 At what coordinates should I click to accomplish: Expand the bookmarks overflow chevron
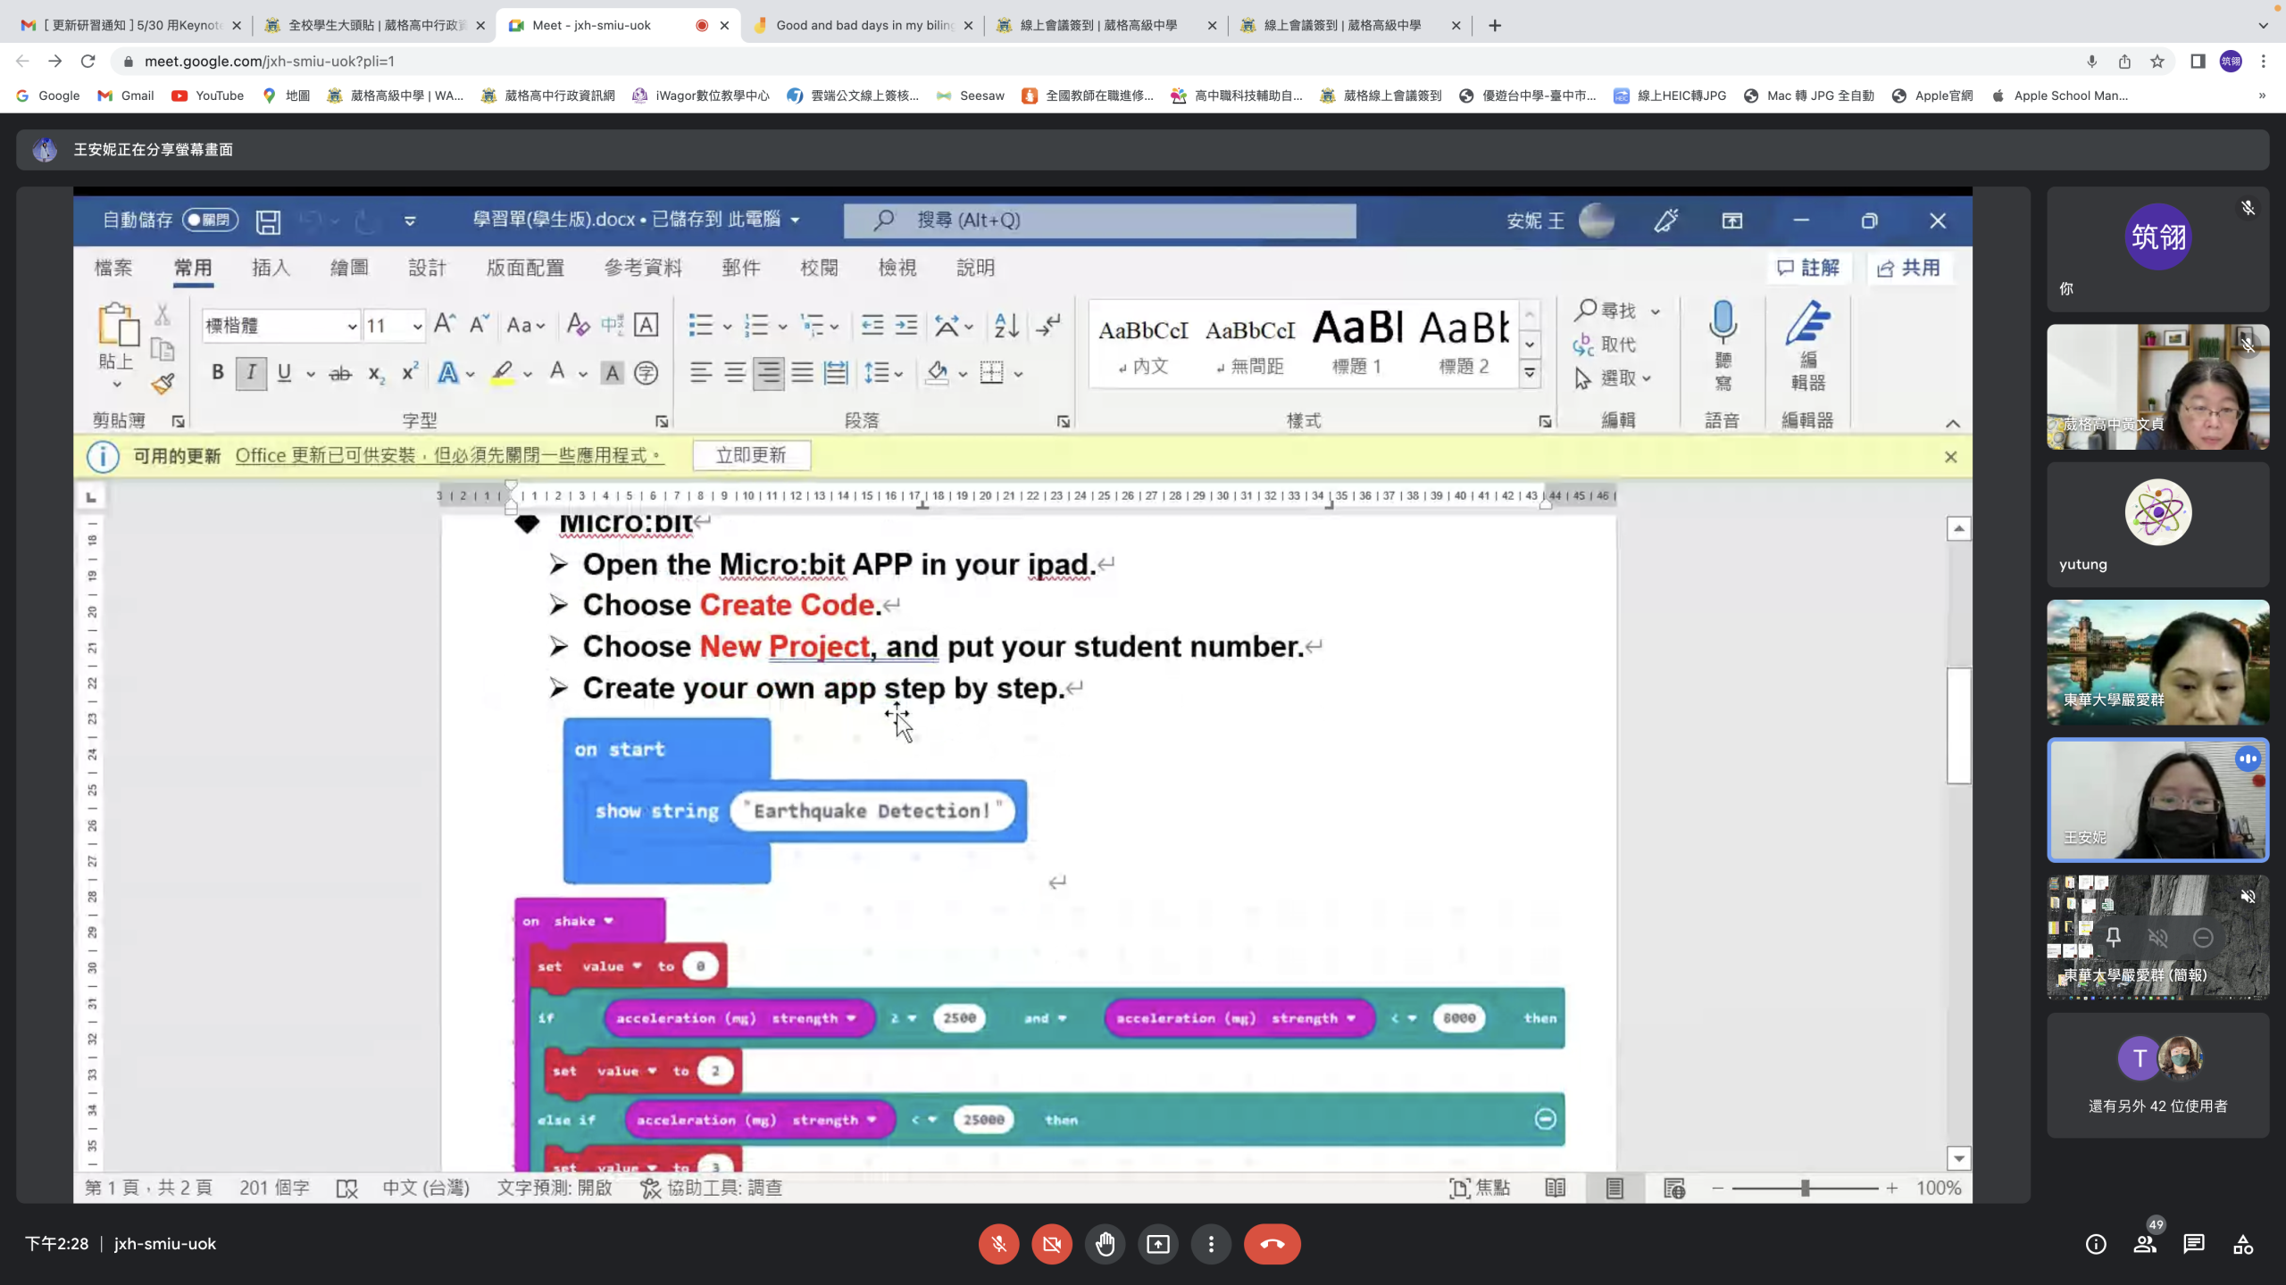[x=2262, y=95]
